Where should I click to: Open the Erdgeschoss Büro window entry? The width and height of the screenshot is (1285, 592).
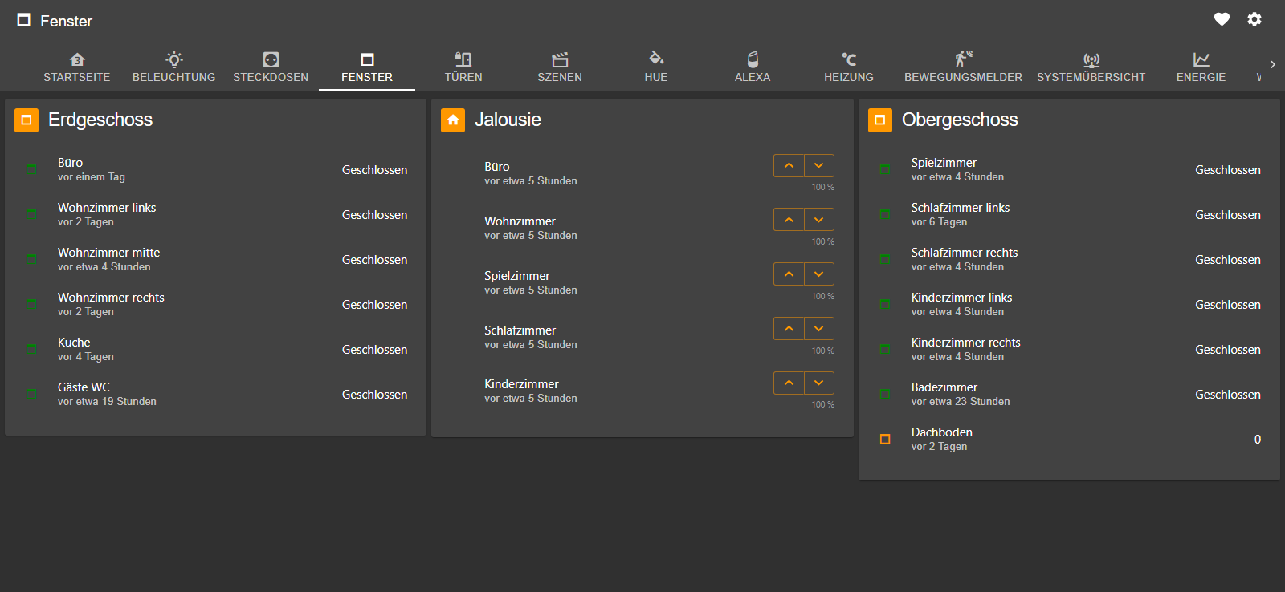click(215, 170)
